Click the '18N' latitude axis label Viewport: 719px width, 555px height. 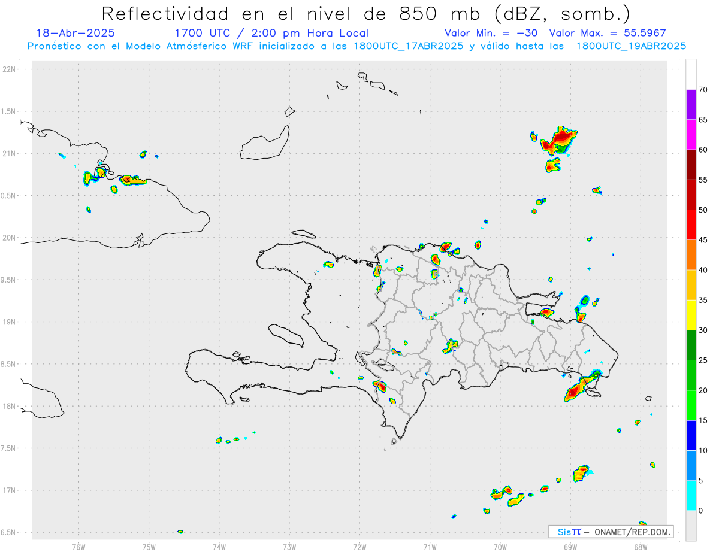tap(10, 406)
